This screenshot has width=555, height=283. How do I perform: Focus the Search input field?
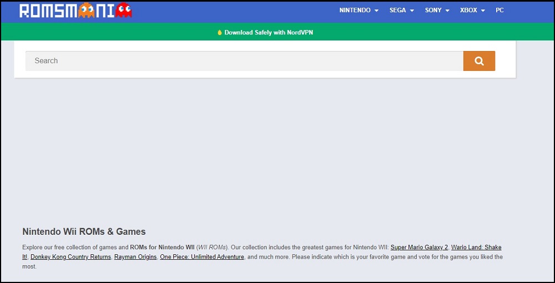[x=244, y=61]
